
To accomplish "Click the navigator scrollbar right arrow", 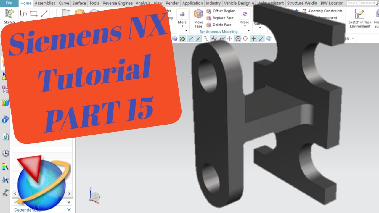I will click(x=70, y=194).
